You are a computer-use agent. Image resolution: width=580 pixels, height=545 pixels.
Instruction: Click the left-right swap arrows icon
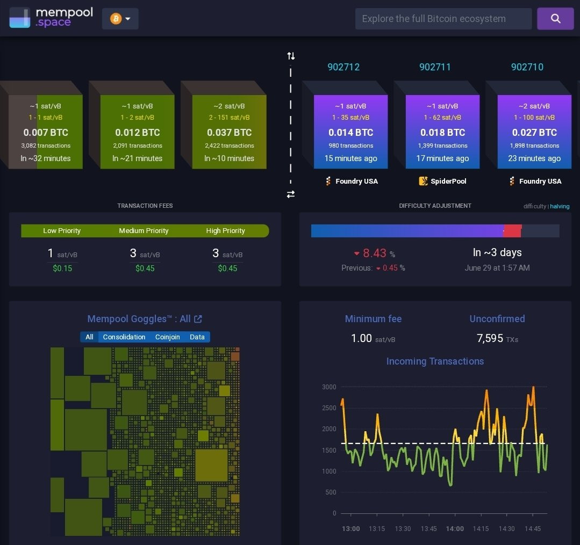[x=291, y=194]
